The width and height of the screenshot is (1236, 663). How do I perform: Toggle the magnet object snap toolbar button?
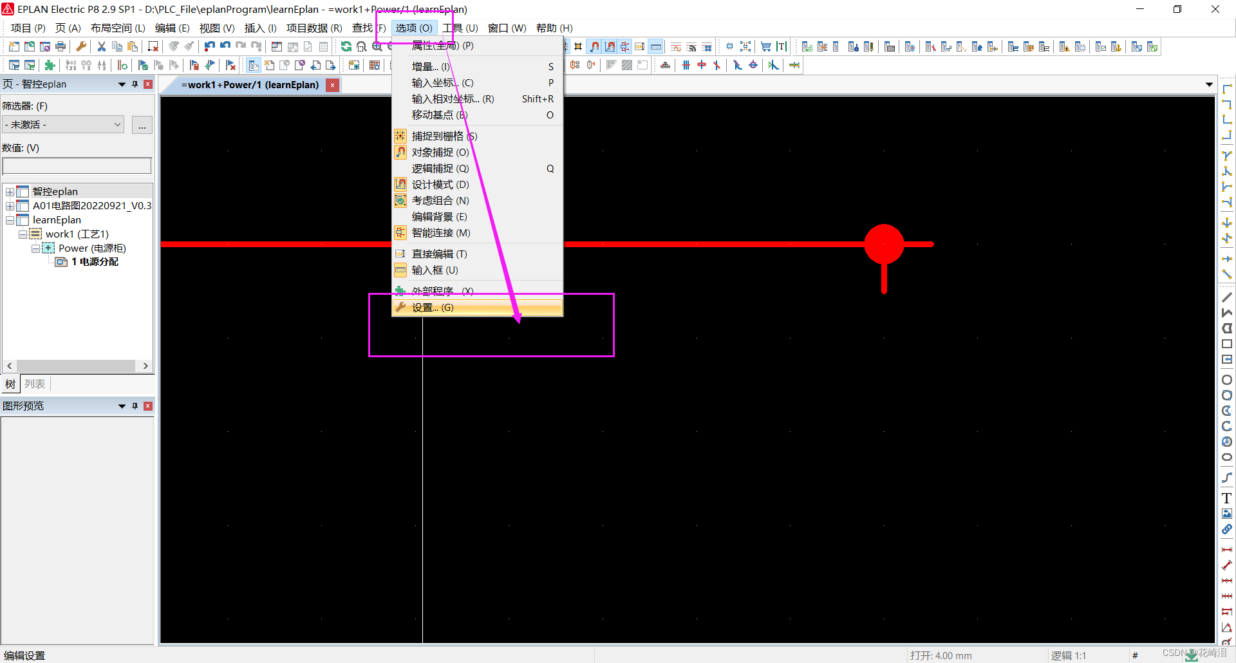pos(594,46)
